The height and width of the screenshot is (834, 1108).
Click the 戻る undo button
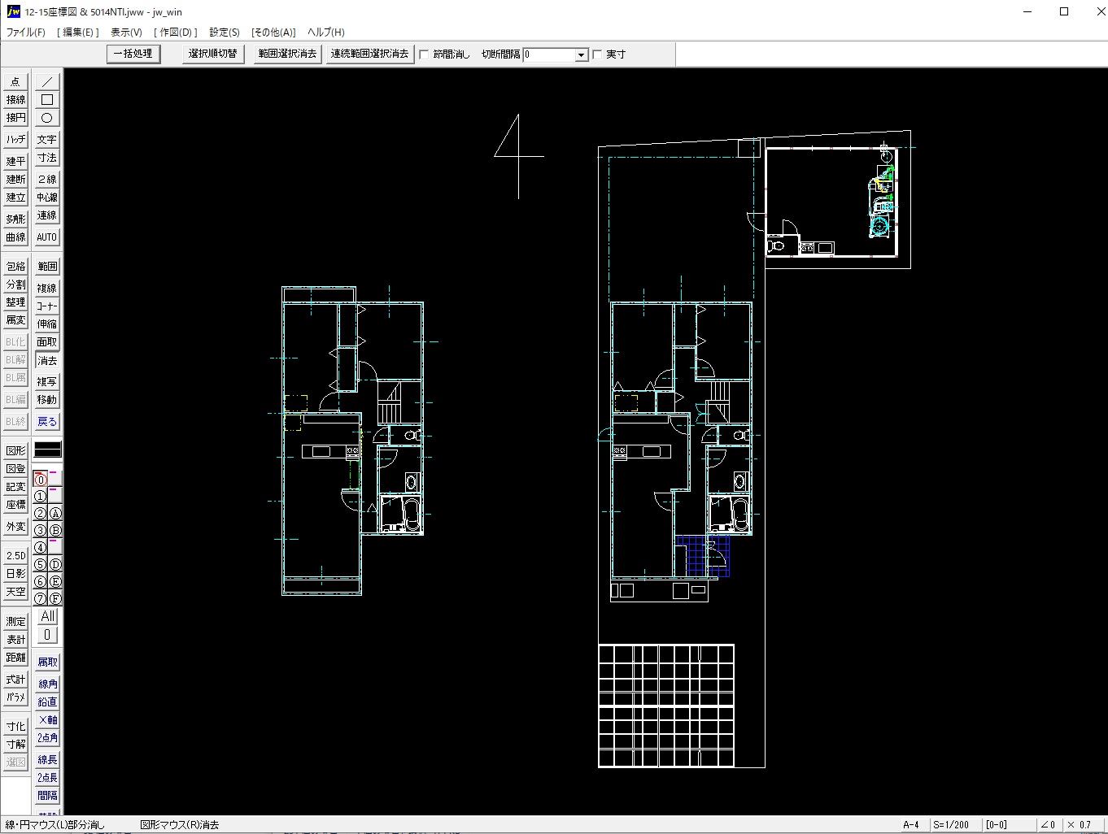pos(47,422)
